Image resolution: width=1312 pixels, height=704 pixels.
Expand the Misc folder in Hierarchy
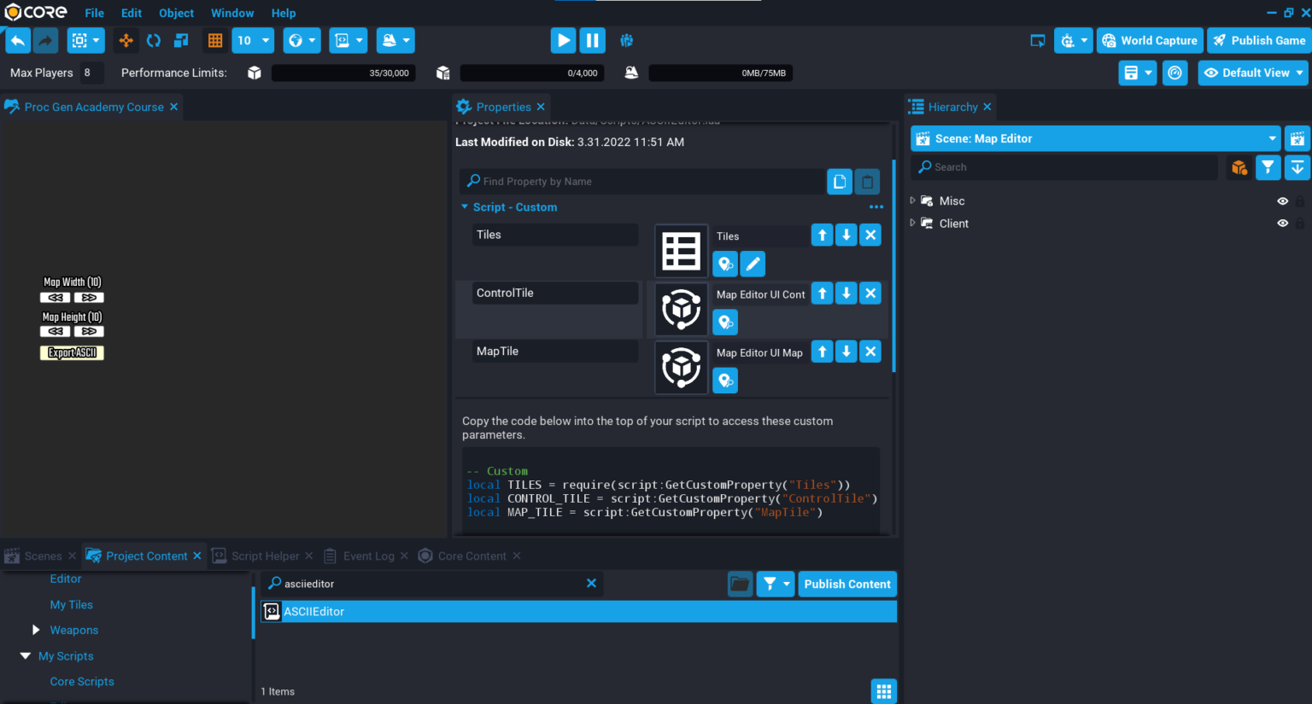912,201
